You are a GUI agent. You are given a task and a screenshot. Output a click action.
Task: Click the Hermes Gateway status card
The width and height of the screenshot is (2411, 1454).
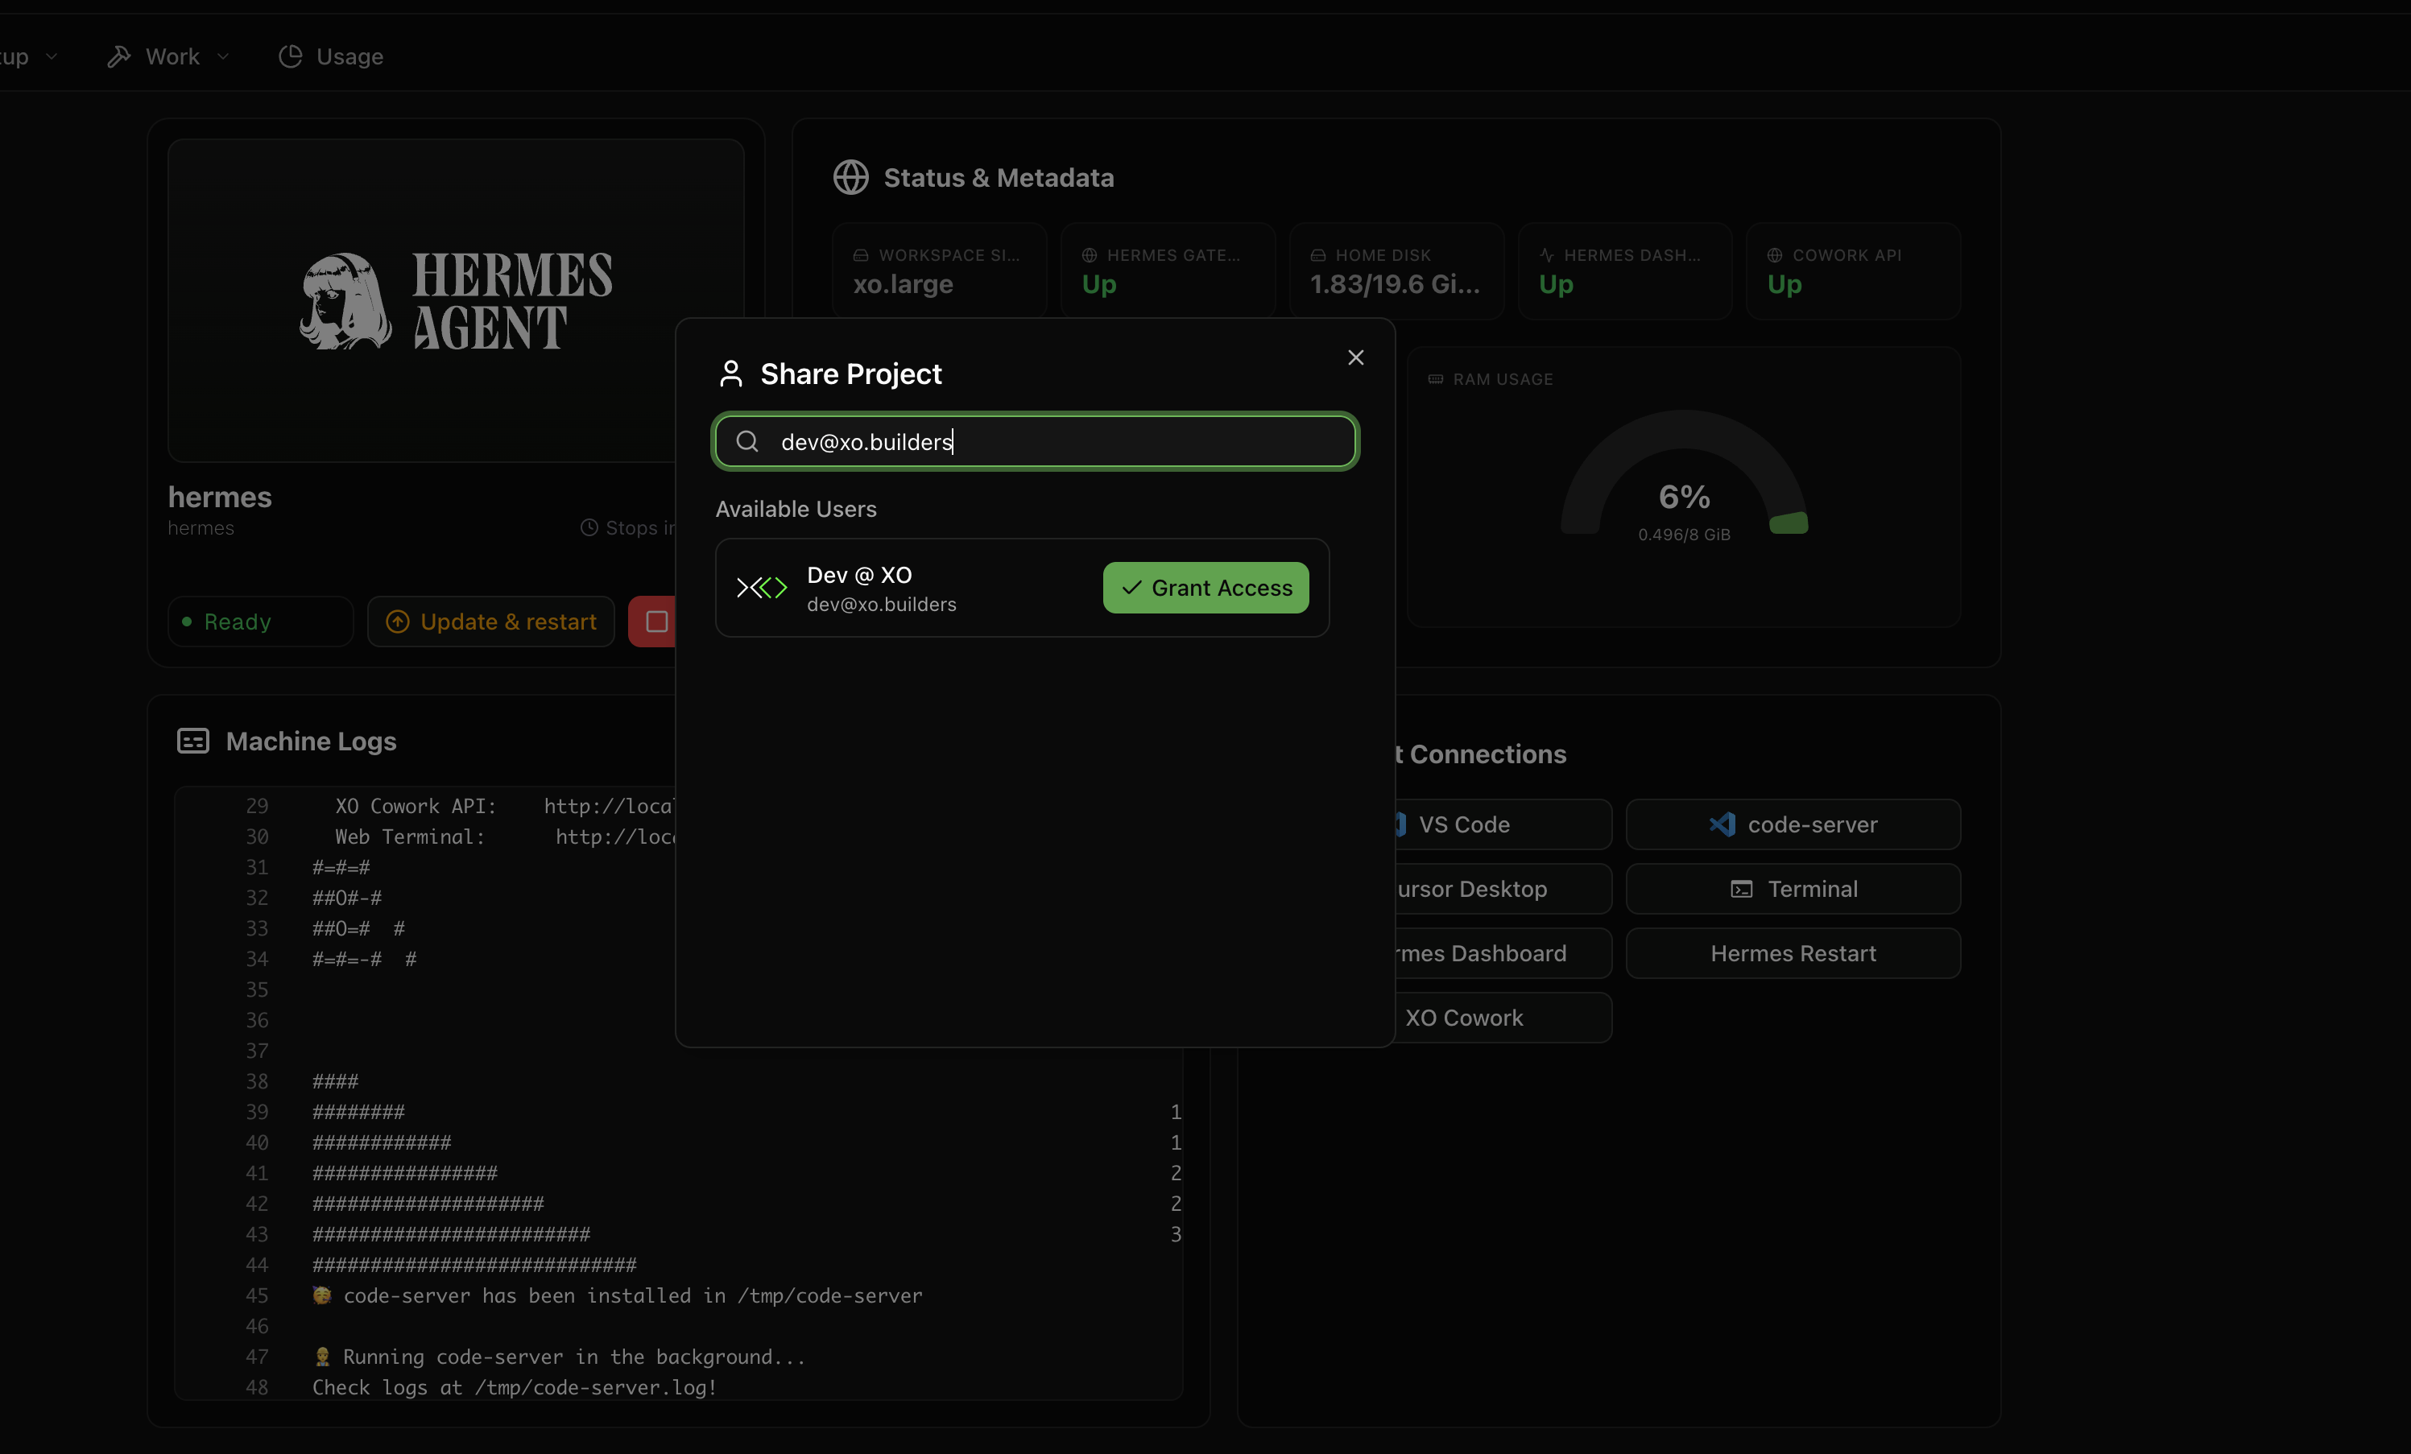[x=1168, y=271]
